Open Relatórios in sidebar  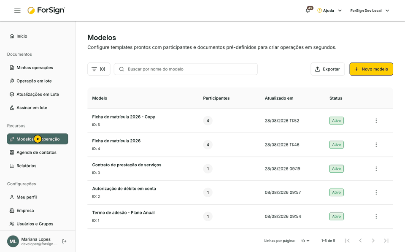pos(23,165)
